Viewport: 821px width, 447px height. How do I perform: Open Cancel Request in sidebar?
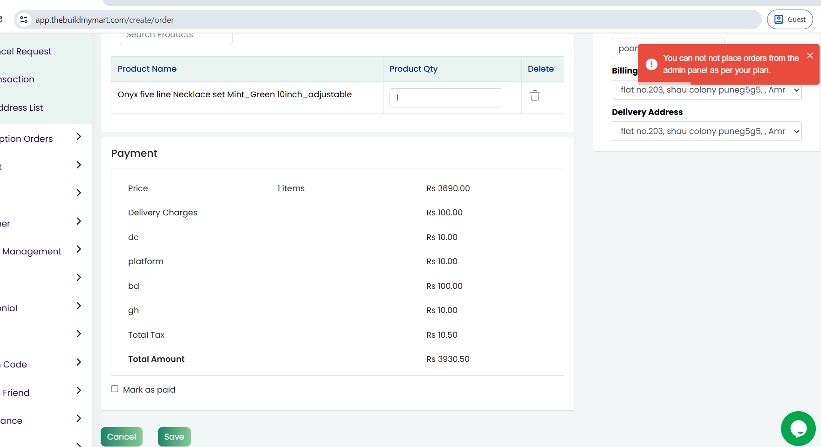coord(26,52)
